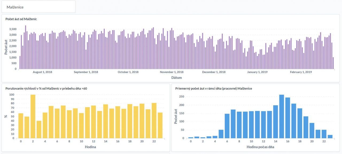This screenshot has width=342, height=154.
Task: Select the last purple bar in the daily chart
Action: 333,63
